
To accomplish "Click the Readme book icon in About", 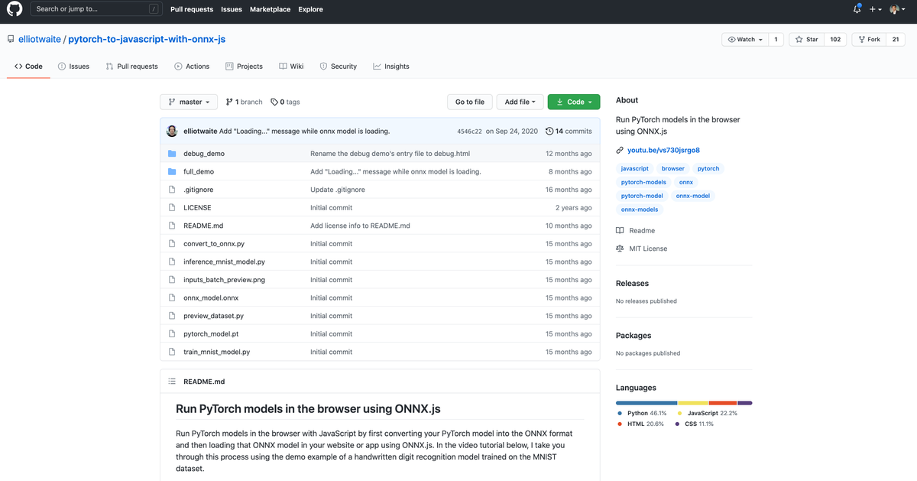I will click(x=620, y=230).
